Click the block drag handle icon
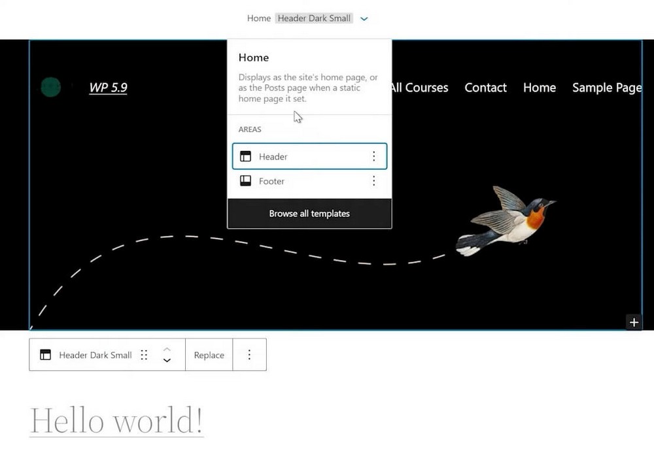Screen dimensions: 654x460 pos(144,355)
